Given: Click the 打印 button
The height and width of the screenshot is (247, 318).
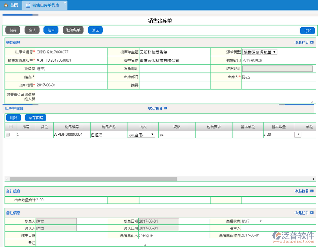Looking at the screenshot, I should tap(307, 31).
